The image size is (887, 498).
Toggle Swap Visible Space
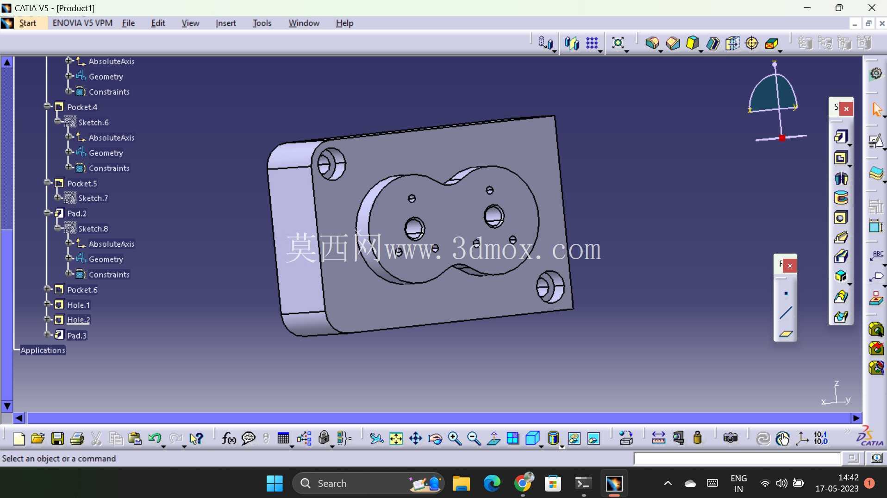(x=593, y=438)
